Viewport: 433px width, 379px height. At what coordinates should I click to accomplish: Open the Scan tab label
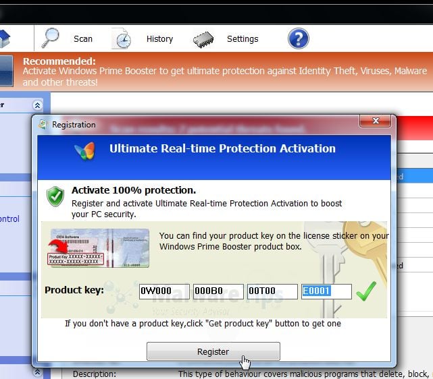point(83,39)
